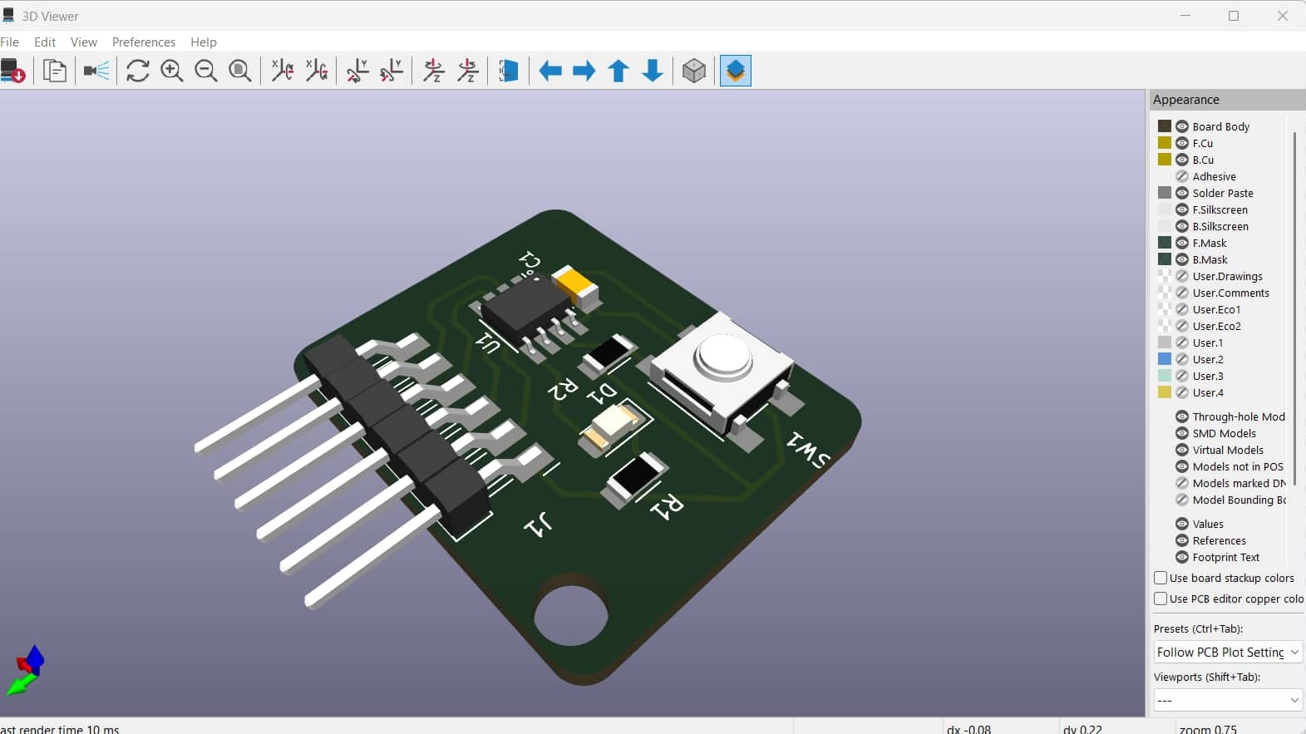Click the render time status text

click(x=60, y=729)
